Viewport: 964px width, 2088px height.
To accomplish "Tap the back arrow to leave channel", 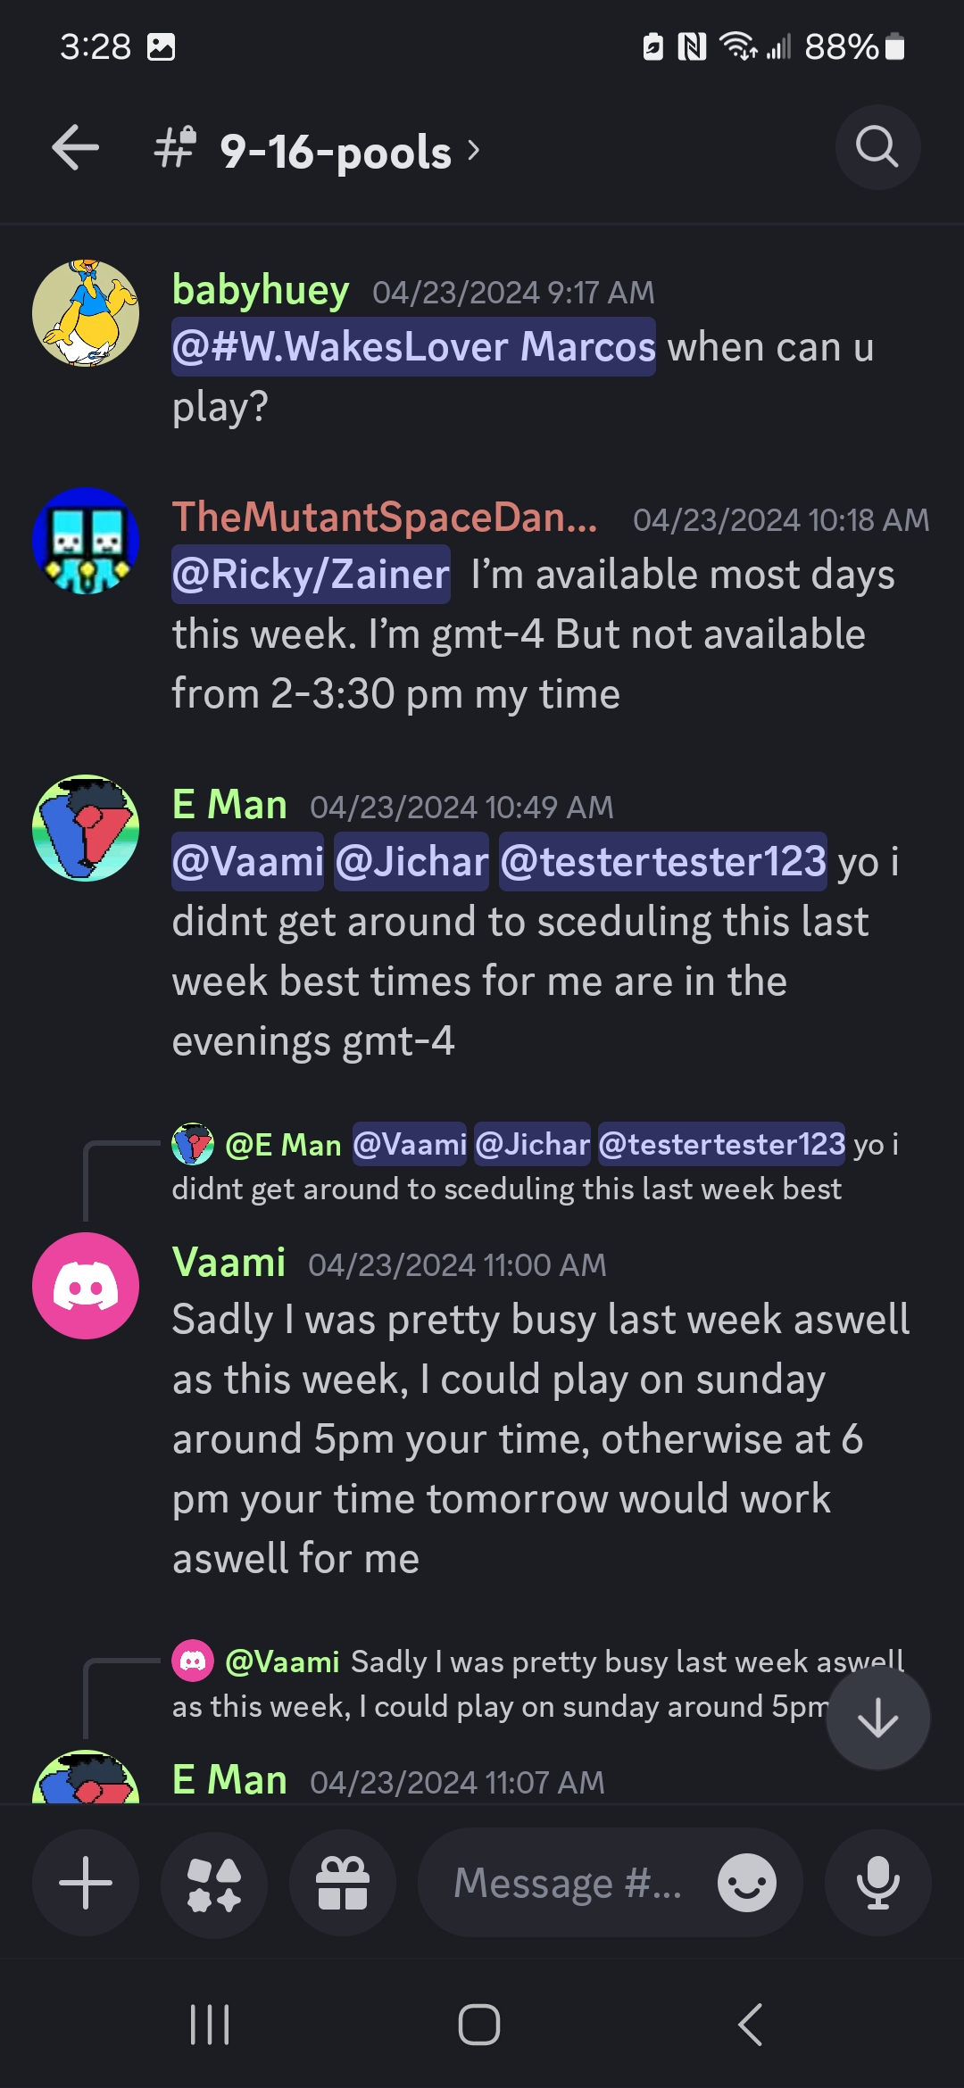I will coord(75,148).
